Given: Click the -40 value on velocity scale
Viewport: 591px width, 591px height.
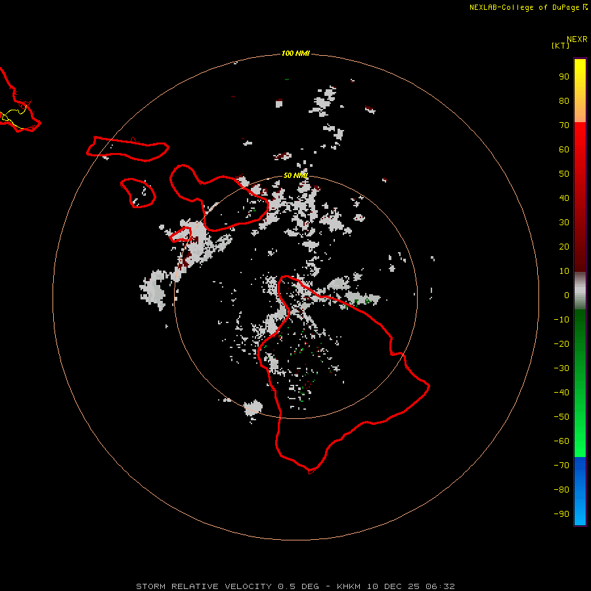Looking at the screenshot, I should 561,393.
